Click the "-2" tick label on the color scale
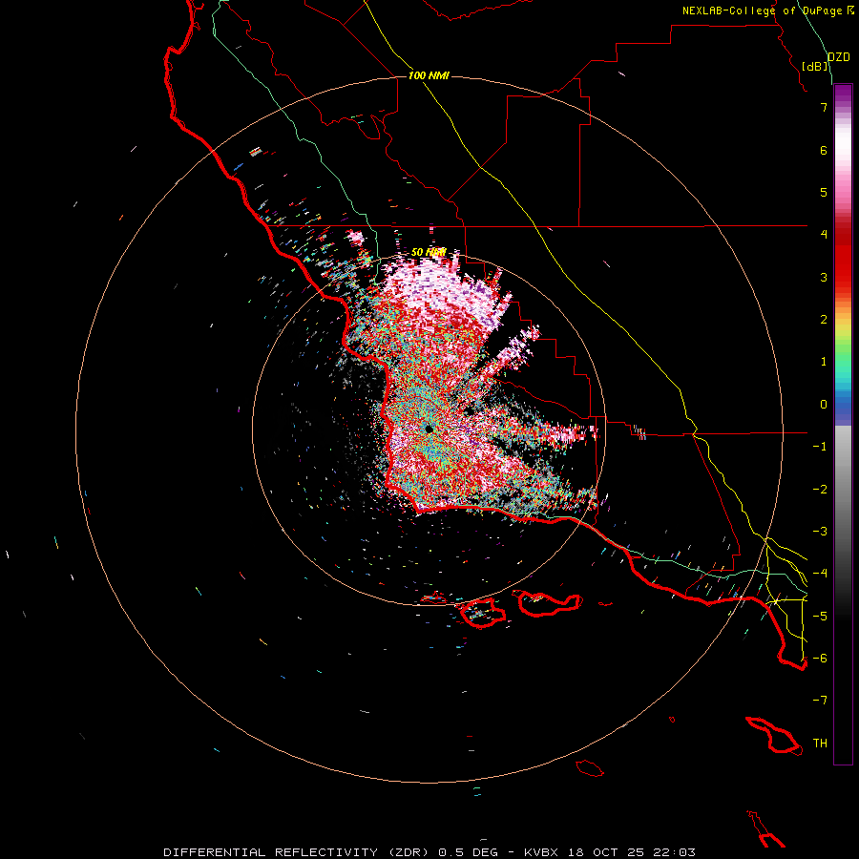 (x=820, y=490)
